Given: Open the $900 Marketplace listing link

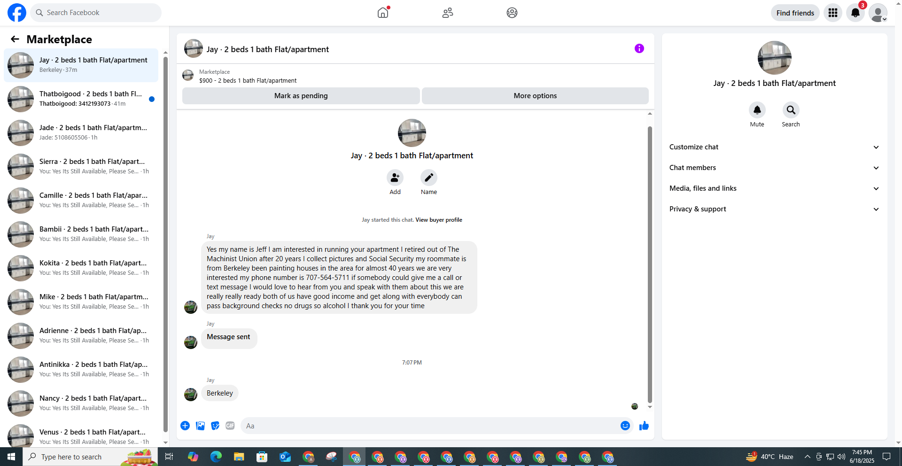Looking at the screenshot, I should 248,81.
